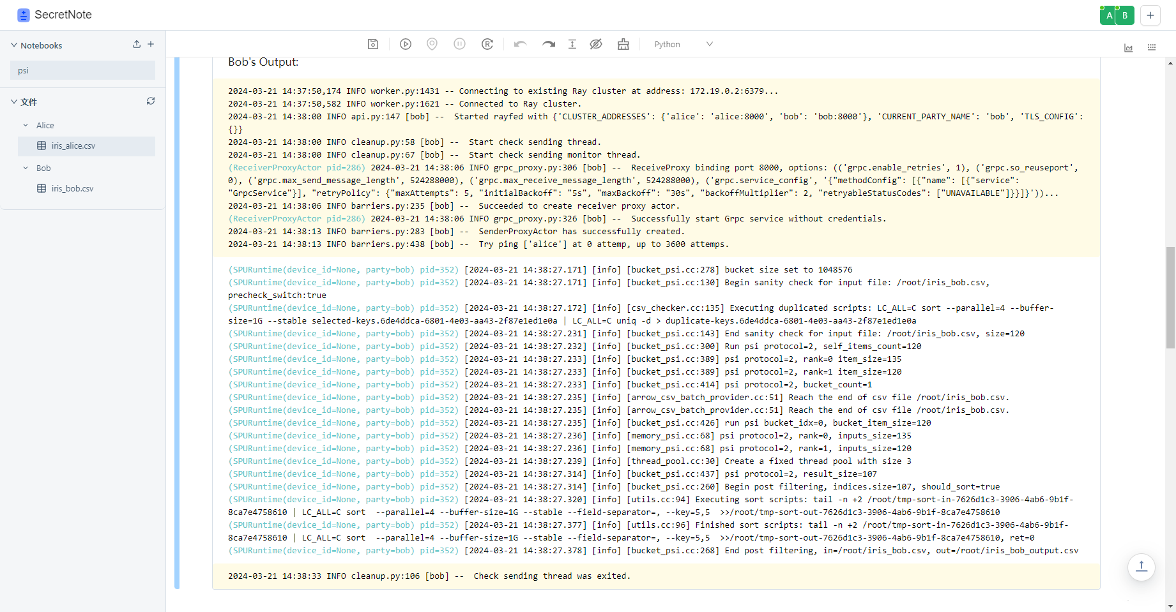Image resolution: width=1176 pixels, height=612 pixels.
Task: Add a new node with plus button
Action: tap(1150, 15)
